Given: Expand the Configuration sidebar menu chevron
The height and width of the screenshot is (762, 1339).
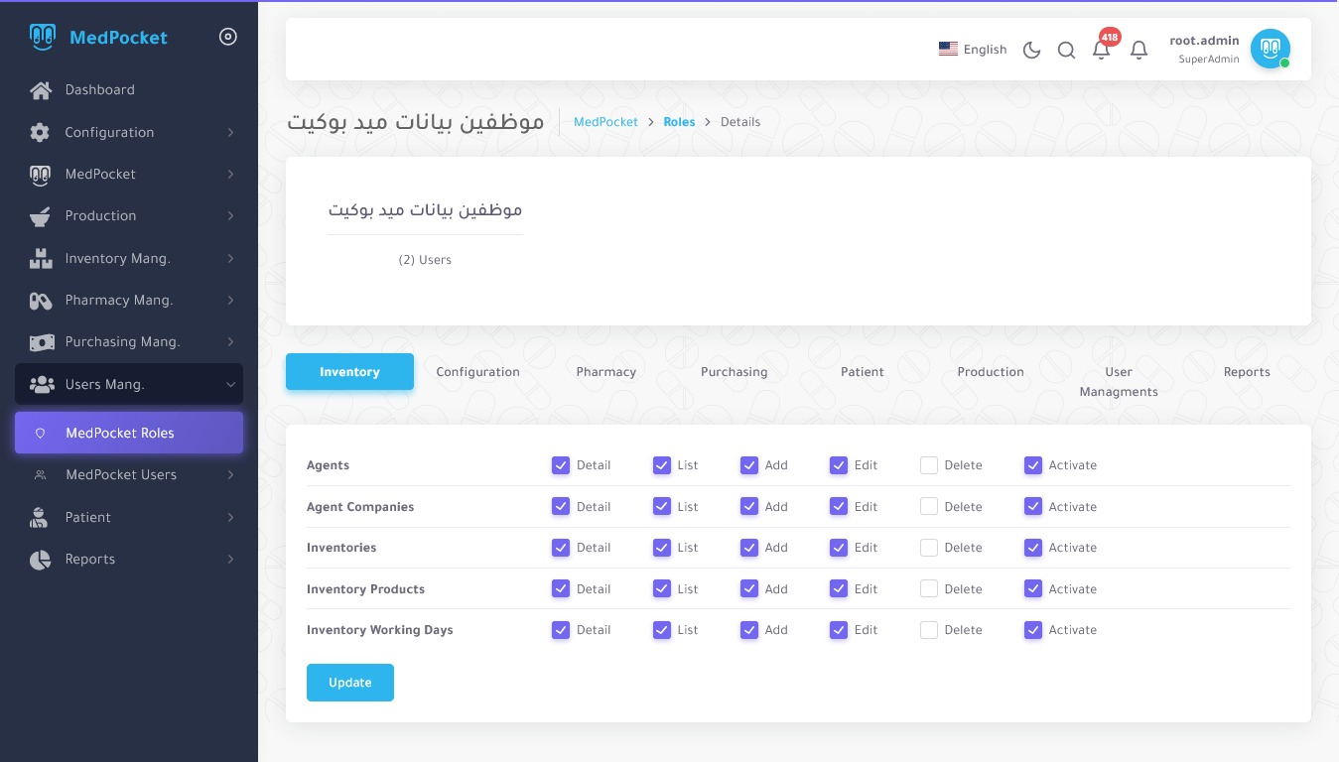Looking at the screenshot, I should (x=230, y=133).
